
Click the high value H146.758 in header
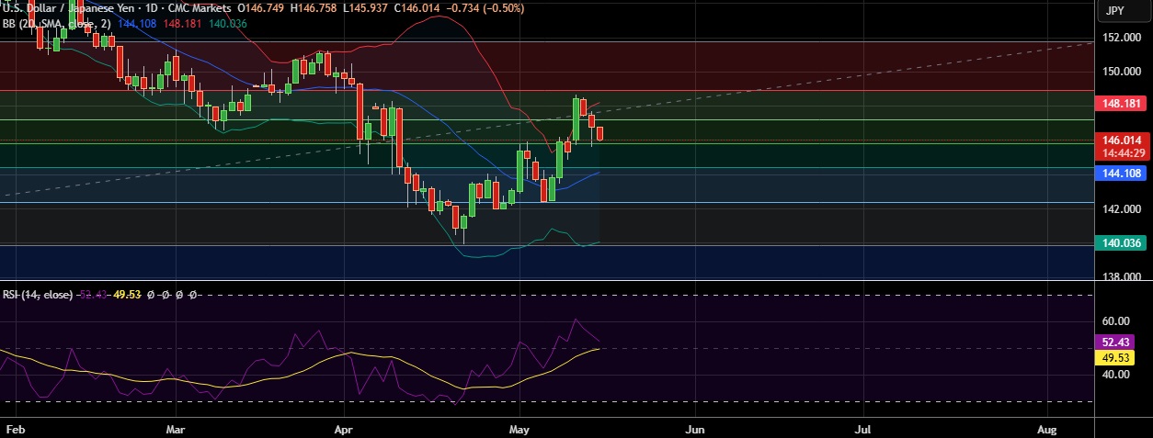314,6
